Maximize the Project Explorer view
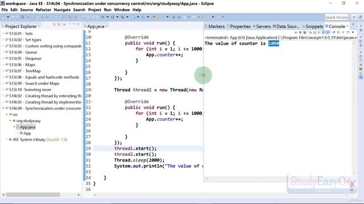The image size is (364, 204). [78, 24]
